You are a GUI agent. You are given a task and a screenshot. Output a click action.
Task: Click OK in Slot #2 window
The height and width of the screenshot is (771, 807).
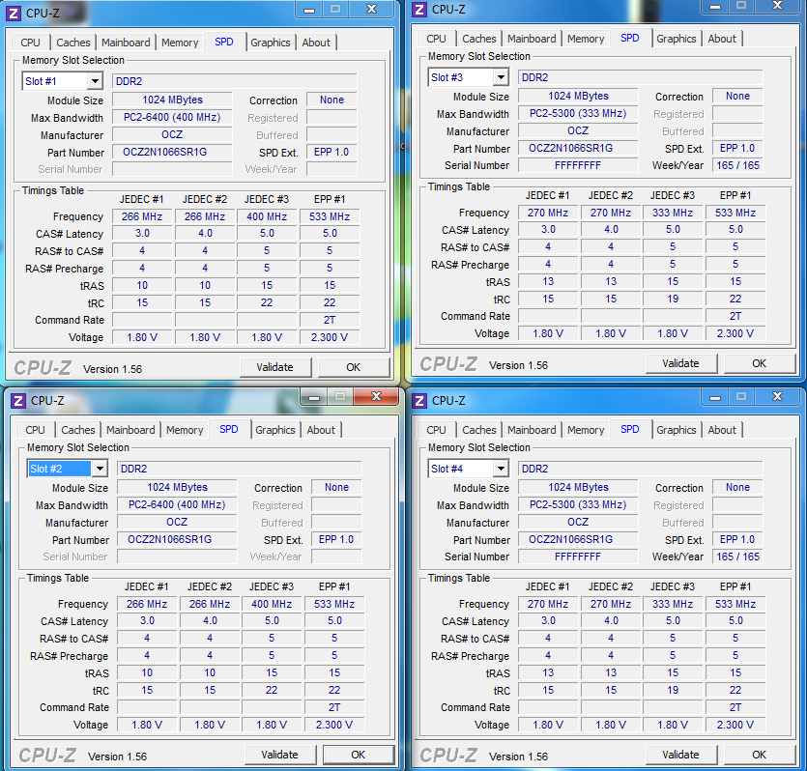(359, 755)
